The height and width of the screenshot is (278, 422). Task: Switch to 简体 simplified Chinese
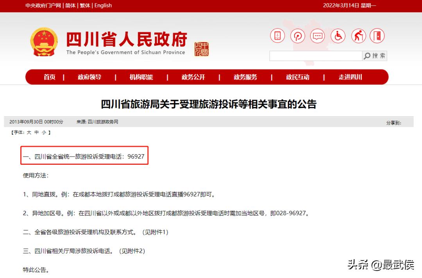(70, 5)
